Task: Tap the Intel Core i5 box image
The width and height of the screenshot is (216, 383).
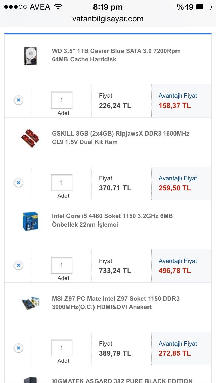Action: point(30,221)
